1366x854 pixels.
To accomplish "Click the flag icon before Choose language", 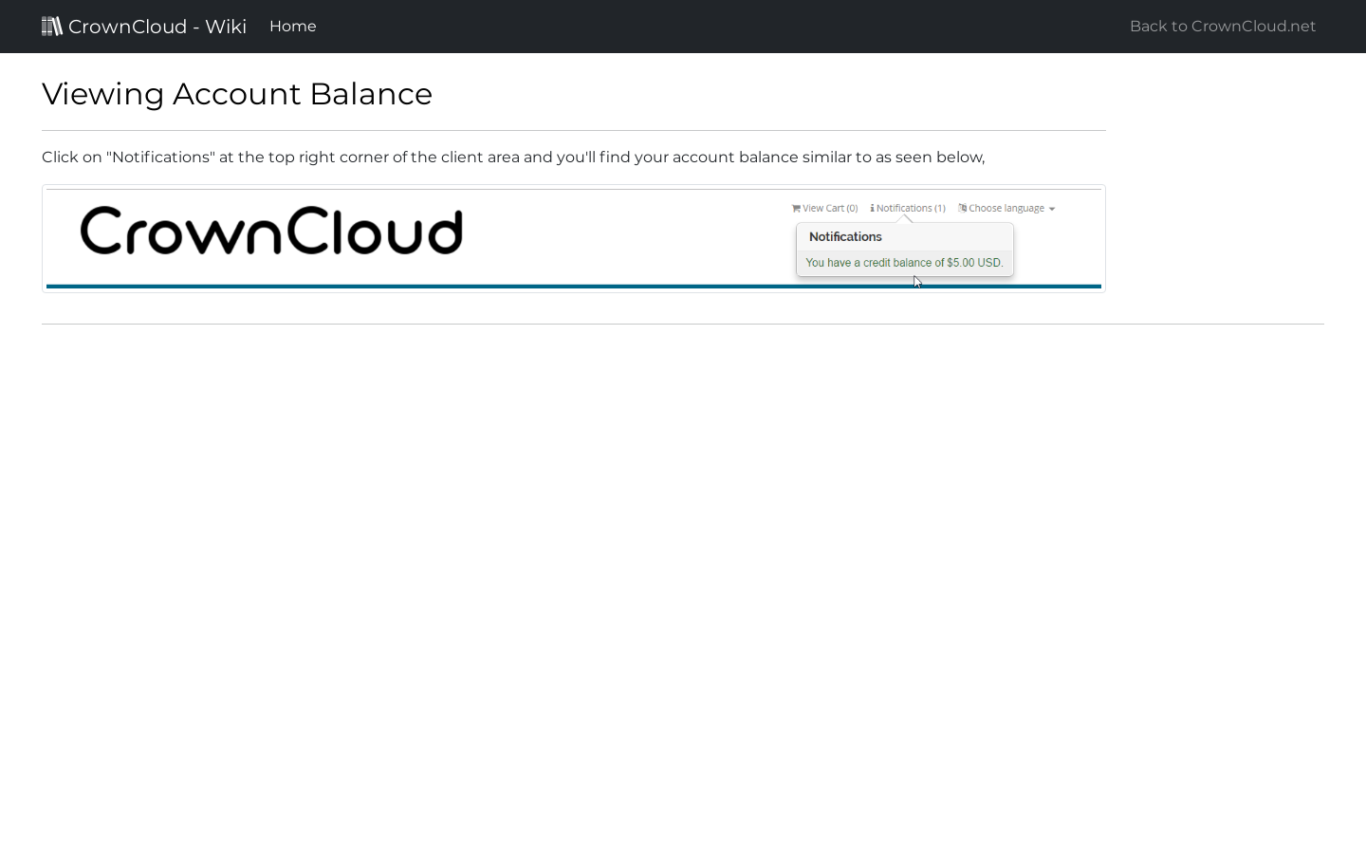I will point(961,208).
